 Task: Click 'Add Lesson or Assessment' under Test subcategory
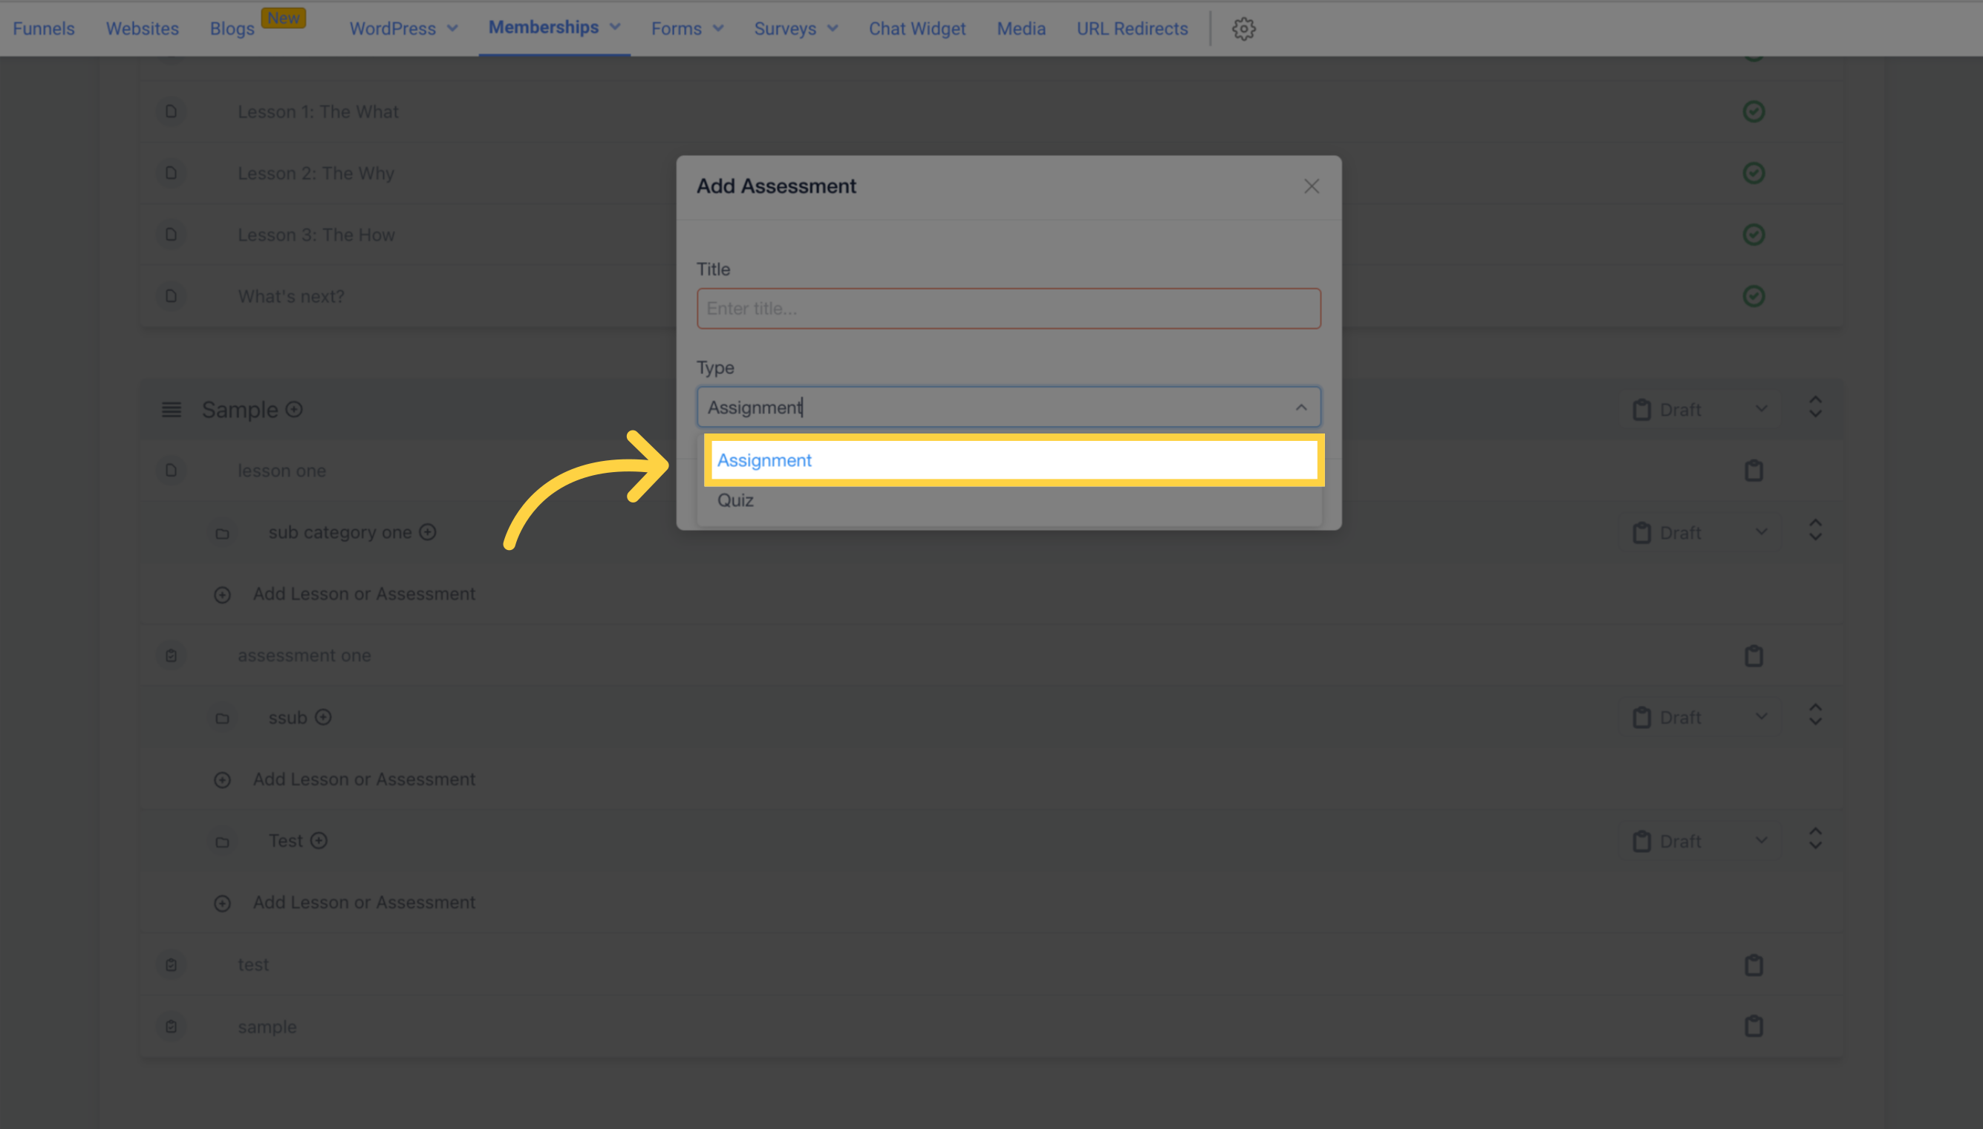click(362, 902)
